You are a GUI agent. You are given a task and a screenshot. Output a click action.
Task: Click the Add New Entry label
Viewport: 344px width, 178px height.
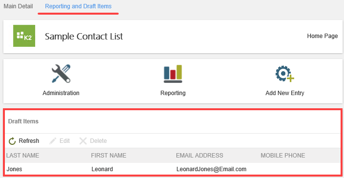tap(285, 93)
